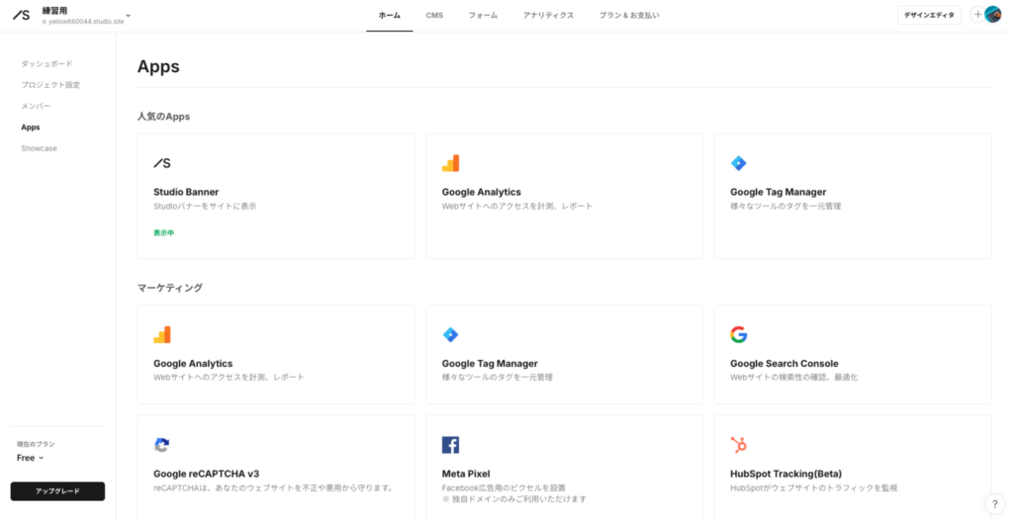Select メンバー in the sidebar
This screenshot has width=1013, height=522.
36,106
